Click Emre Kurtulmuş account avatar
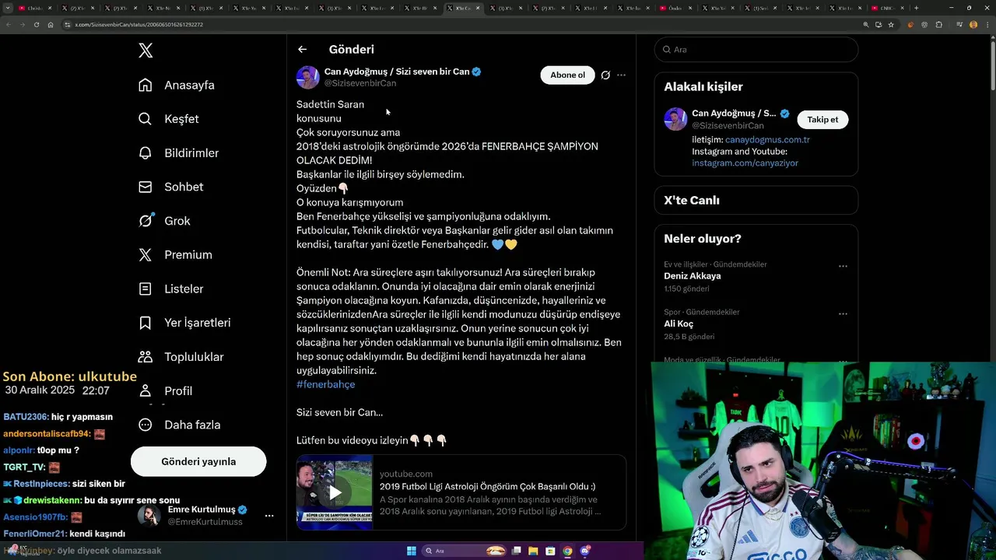Viewport: 996px width, 560px height. coord(149,515)
